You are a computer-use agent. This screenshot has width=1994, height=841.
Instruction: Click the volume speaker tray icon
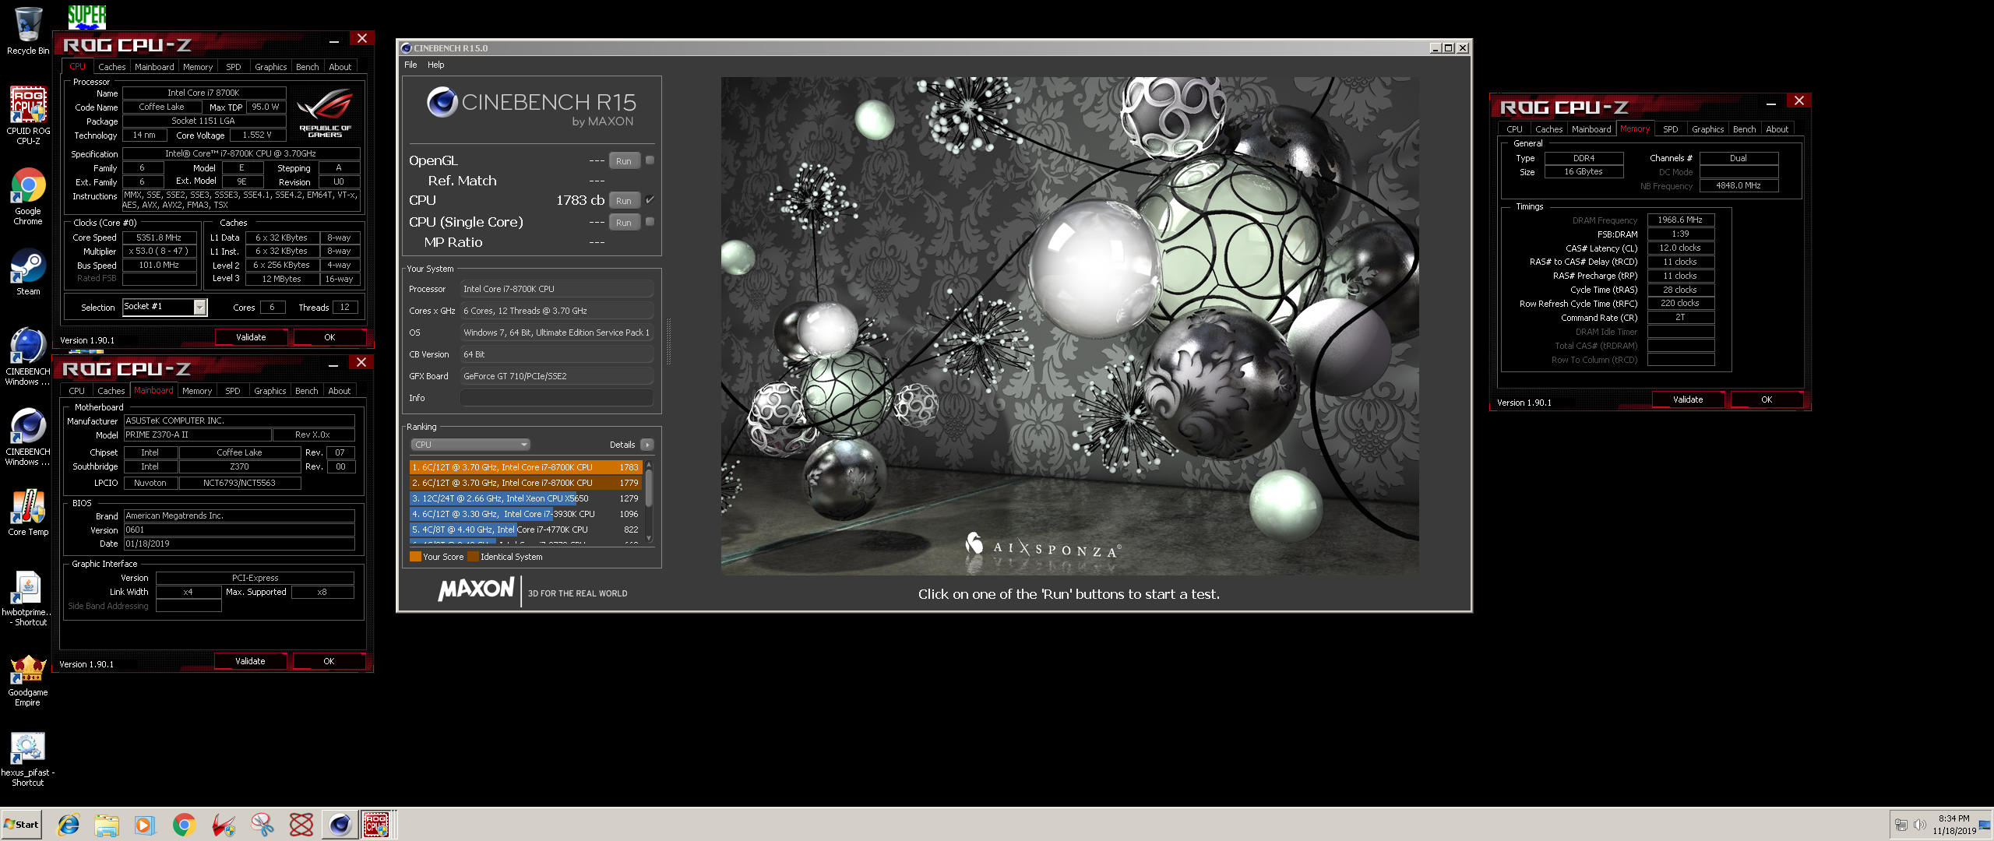1919,825
